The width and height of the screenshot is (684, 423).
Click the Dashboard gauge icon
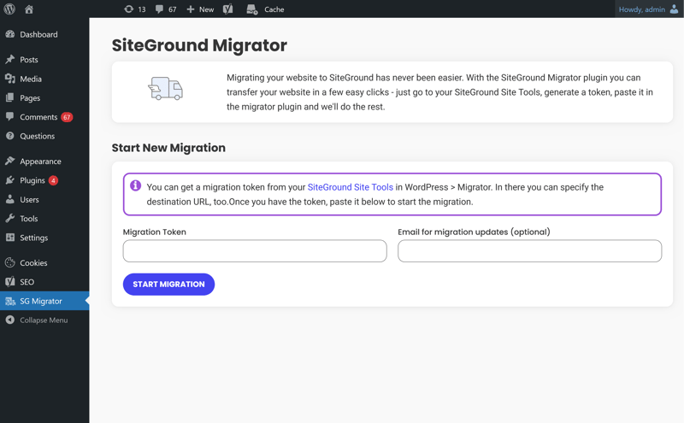click(10, 34)
